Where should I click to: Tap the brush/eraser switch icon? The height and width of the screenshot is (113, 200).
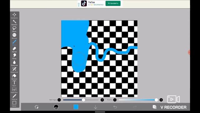[x=37, y=107]
